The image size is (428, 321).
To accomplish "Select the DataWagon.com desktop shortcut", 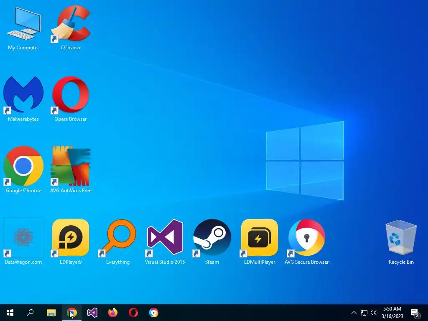I will 23,241.
